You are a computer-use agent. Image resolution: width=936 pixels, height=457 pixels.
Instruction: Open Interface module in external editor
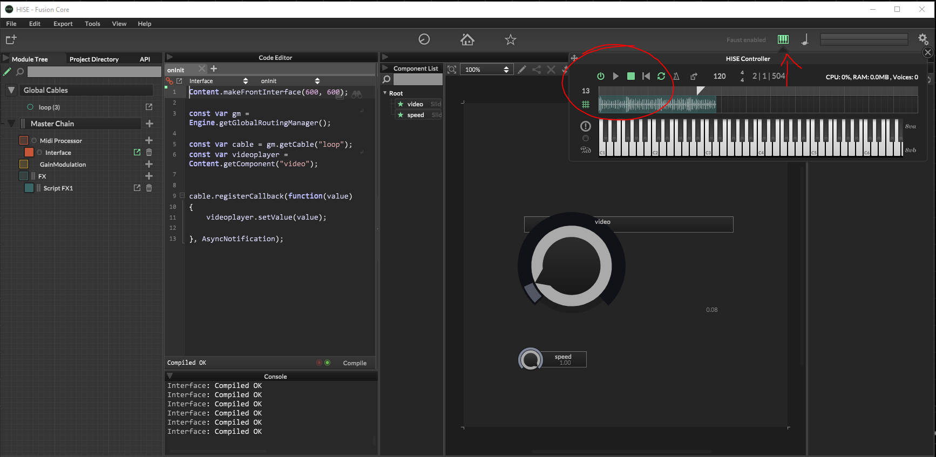[137, 152]
